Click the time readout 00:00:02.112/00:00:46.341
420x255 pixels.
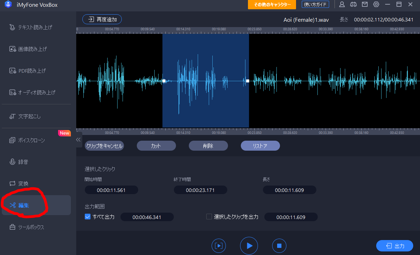pyautogui.click(x=384, y=20)
